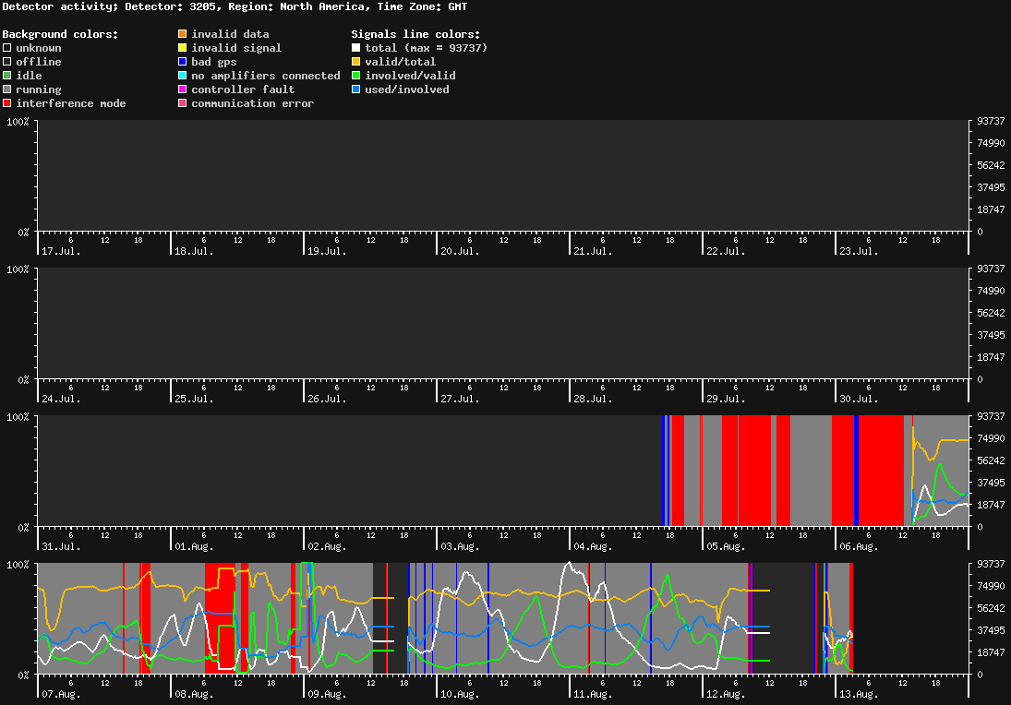1011x705 pixels.
Task: Click the '18.Jul.' date label
Action: 194,251
